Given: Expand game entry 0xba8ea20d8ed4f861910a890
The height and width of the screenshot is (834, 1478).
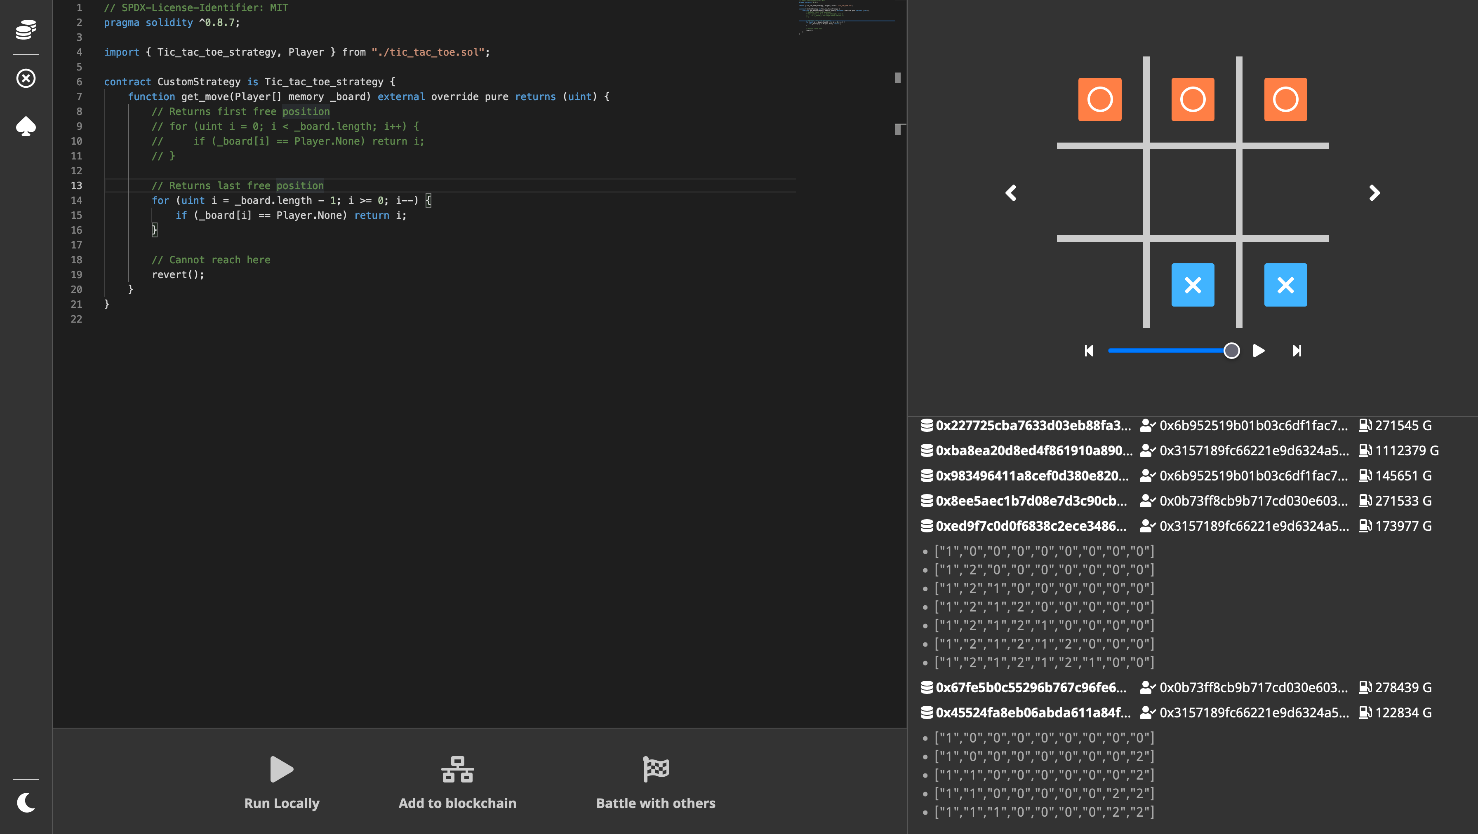Looking at the screenshot, I should pos(1033,450).
